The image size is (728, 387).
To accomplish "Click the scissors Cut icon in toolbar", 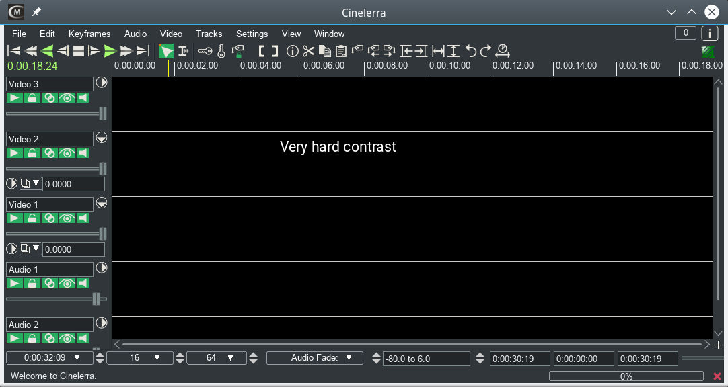I will (x=309, y=51).
